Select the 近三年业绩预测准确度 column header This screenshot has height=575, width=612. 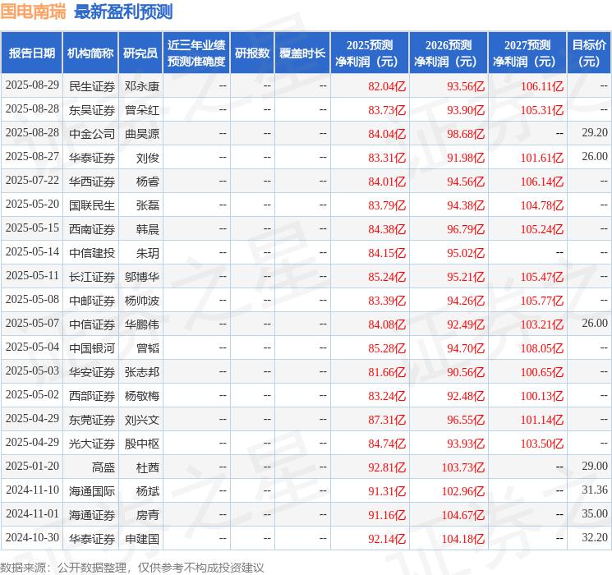[x=196, y=53]
